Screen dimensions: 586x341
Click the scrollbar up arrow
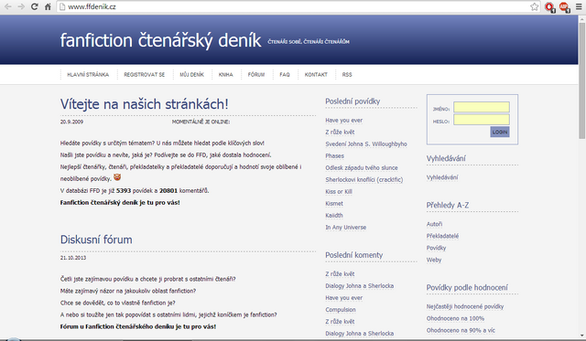point(582,18)
